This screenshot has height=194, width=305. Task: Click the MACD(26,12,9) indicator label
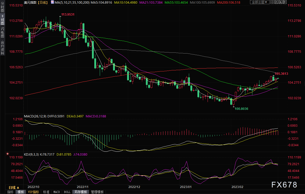point(35,116)
